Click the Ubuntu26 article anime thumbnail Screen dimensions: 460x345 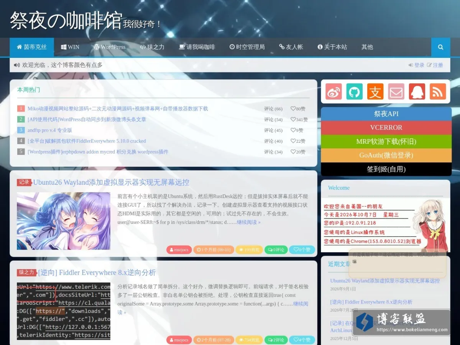pyautogui.click(x=64, y=221)
